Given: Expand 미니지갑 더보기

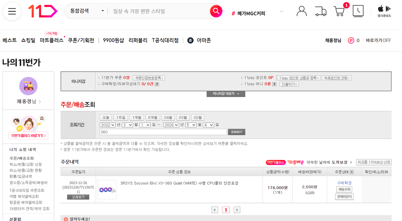Looking at the screenshot, I should tap(226, 94).
